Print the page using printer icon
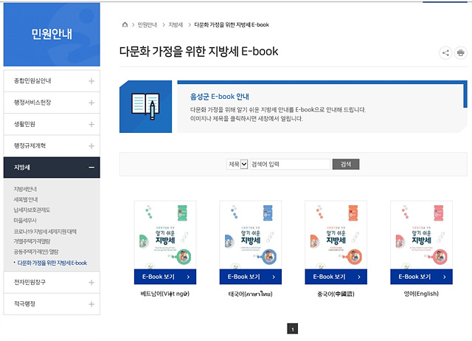The height and width of the screenshot is (341, 472). click(460, 53)
